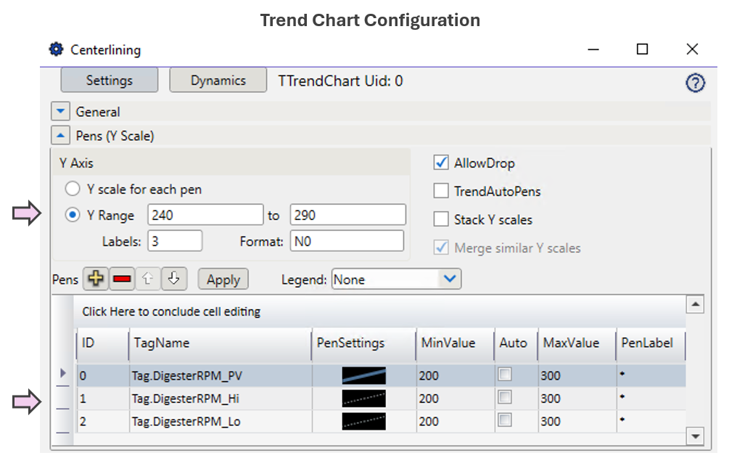Open the Legend dropdown
Viewport: 729px width, 466px height.
tap(450, 279)
